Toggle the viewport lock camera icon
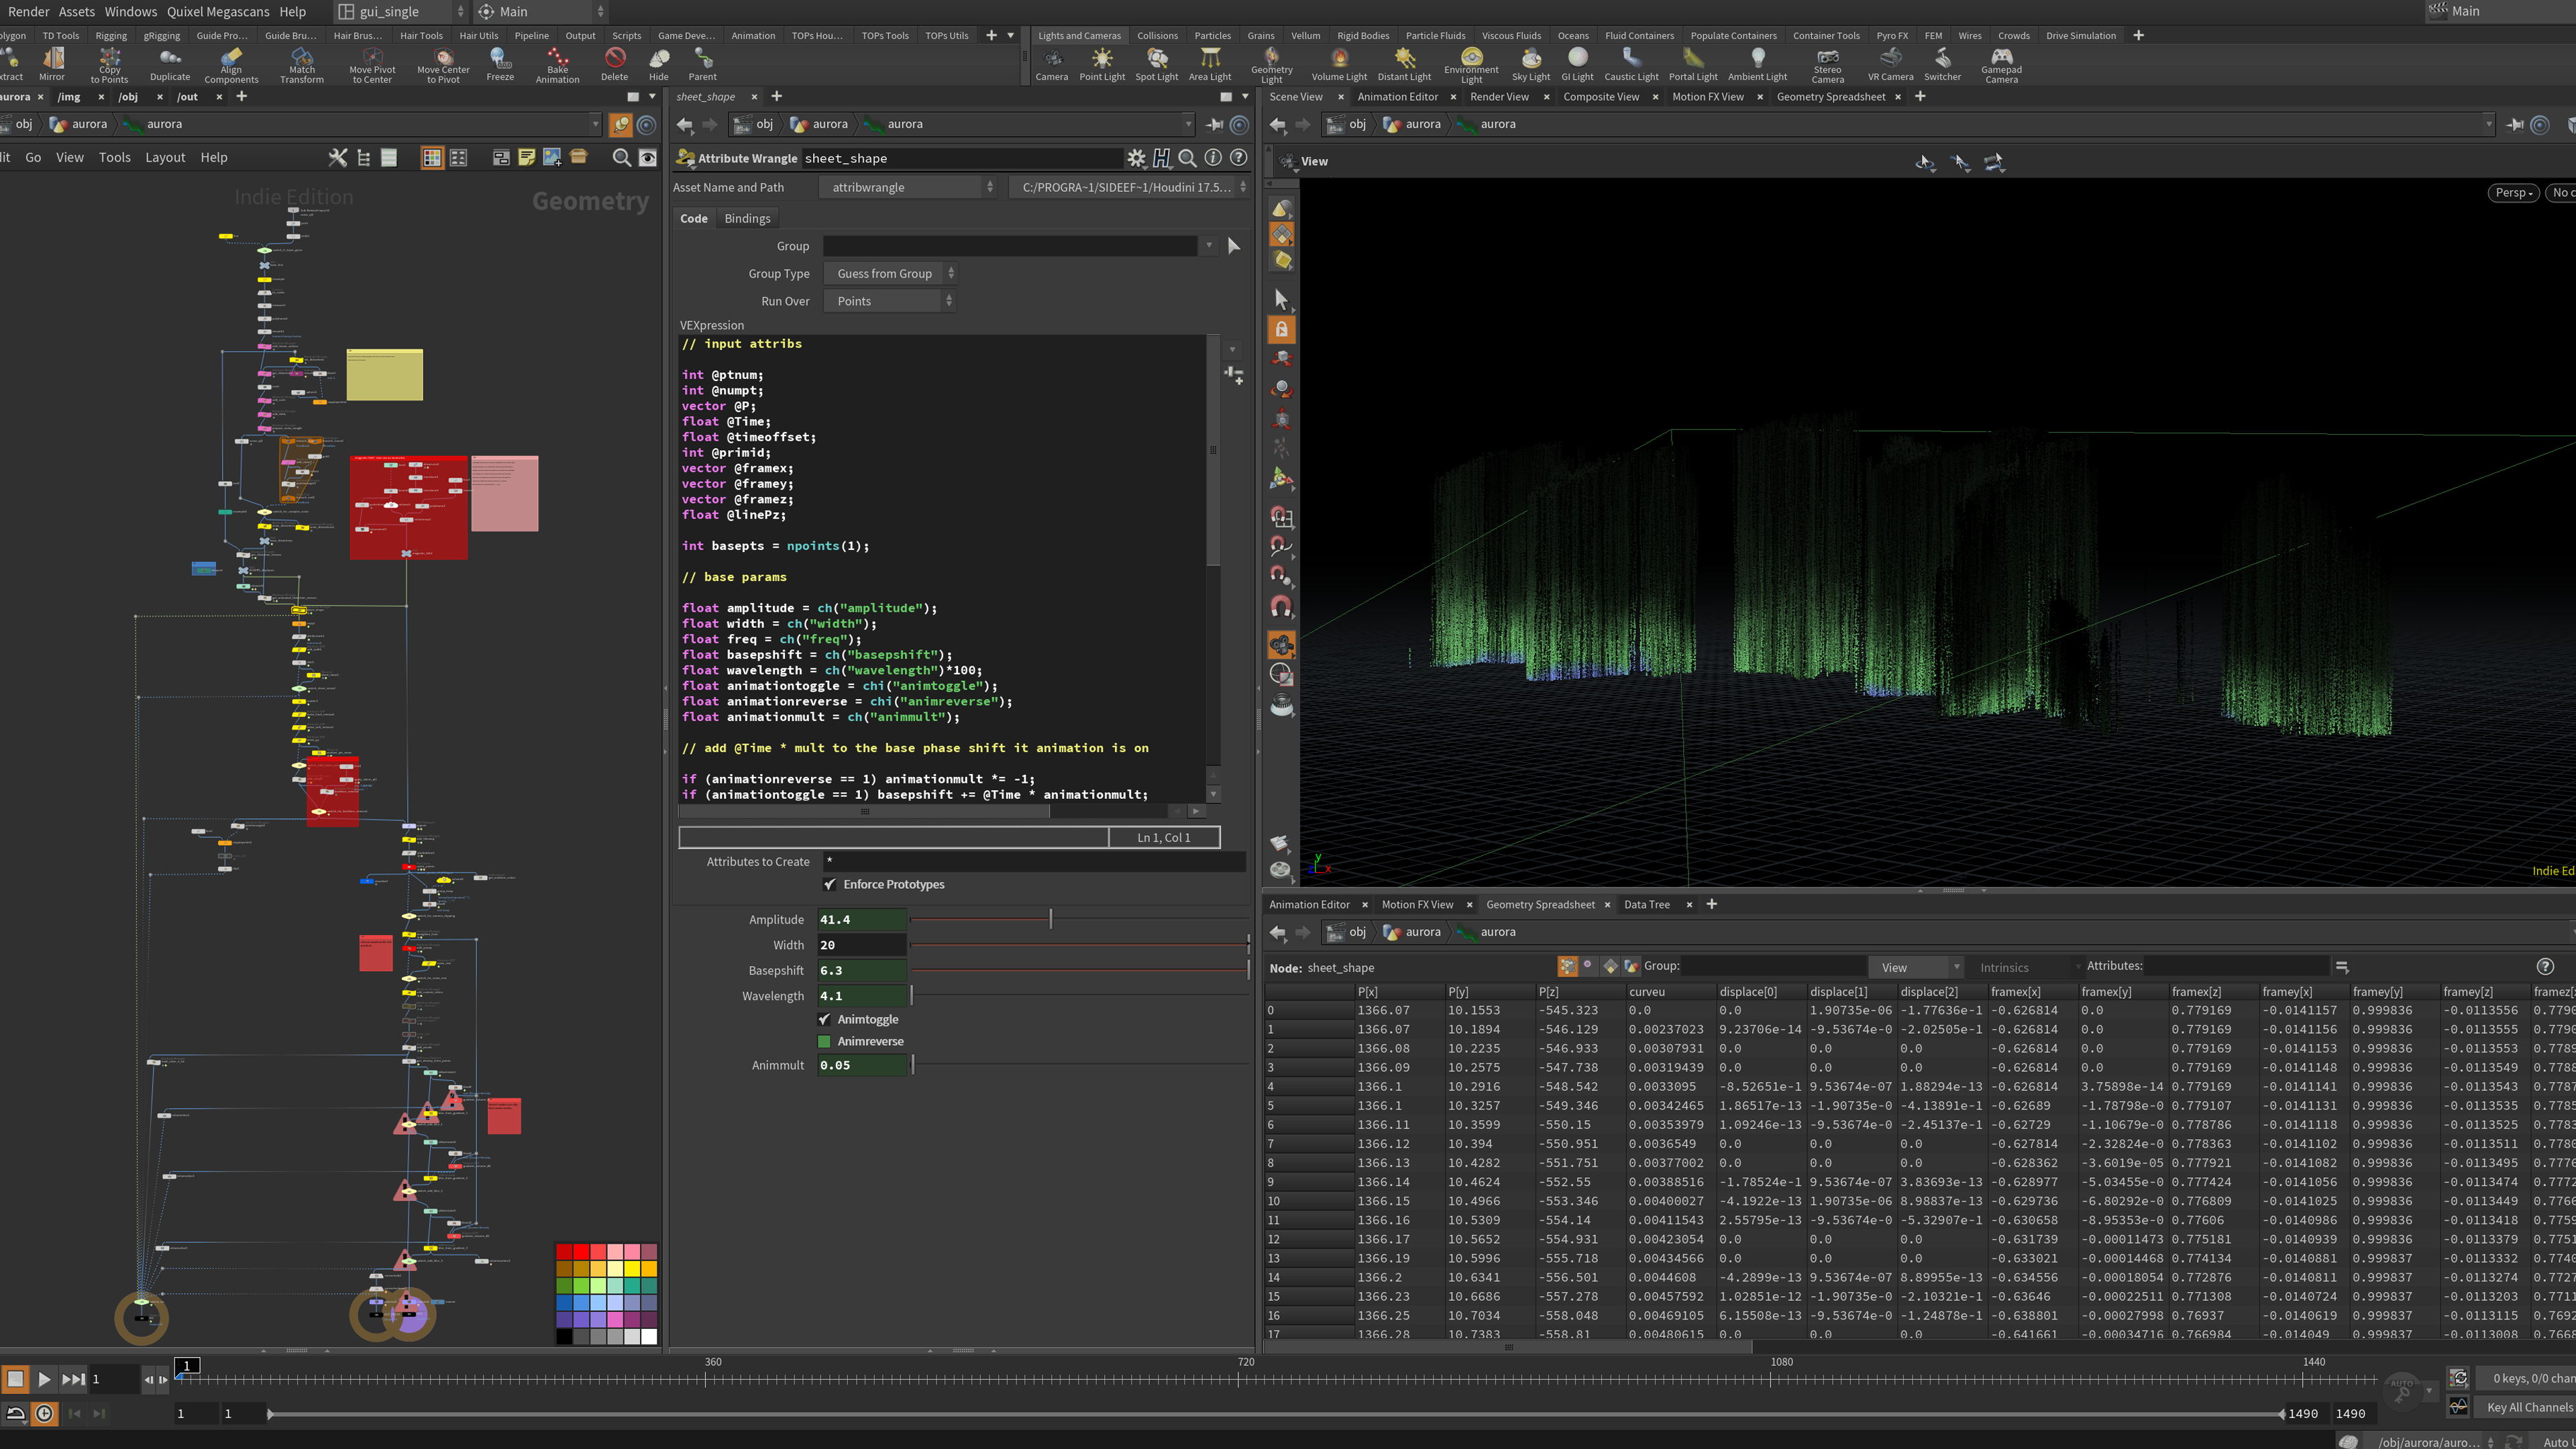This screenshot has height=1449, width=2576. click(x=1281, y=329)
